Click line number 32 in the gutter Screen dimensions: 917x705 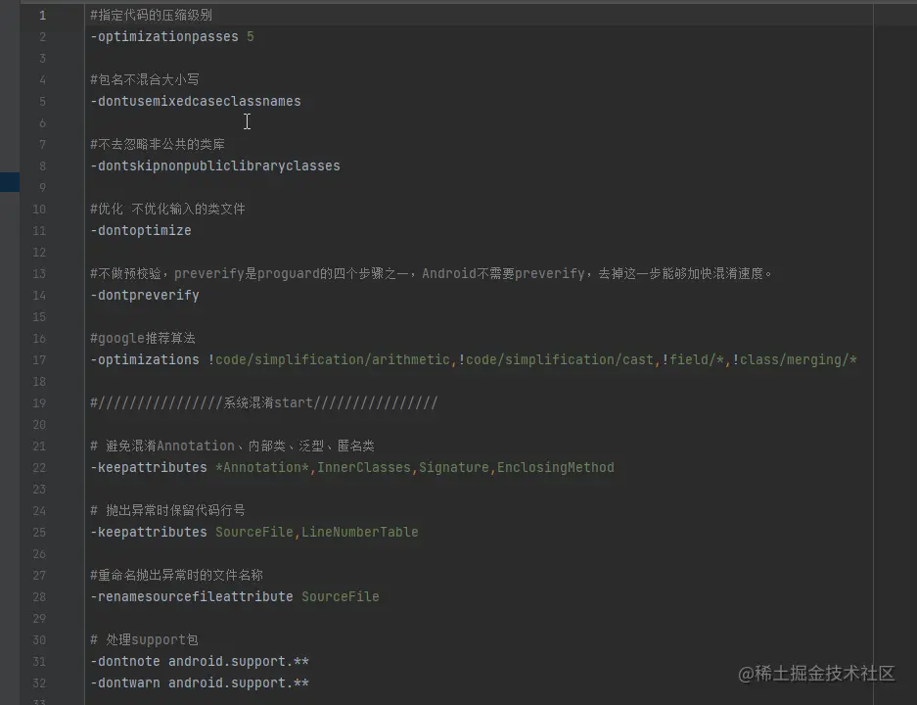pyautogui.click(x=39, y=683)
